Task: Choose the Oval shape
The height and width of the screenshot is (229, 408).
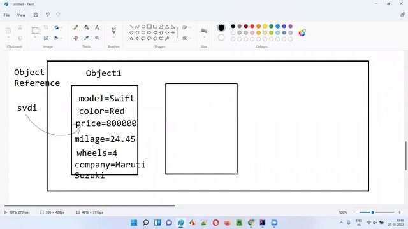Action: [143, 27]
